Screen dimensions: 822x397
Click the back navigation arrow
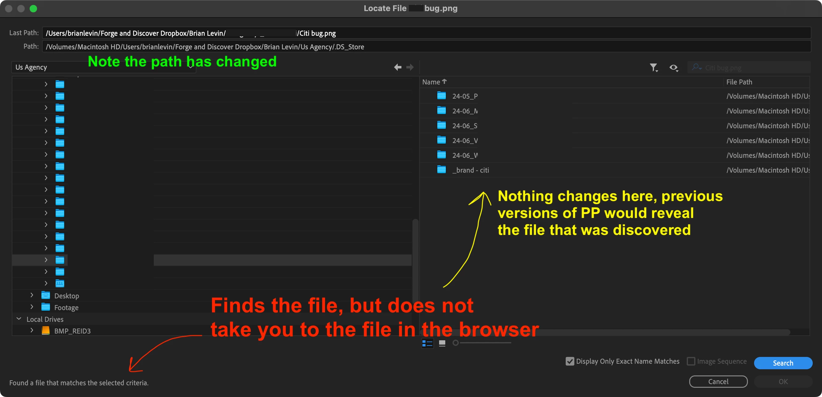[397, 67]
